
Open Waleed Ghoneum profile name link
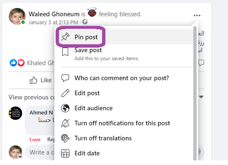pos(54,14)
